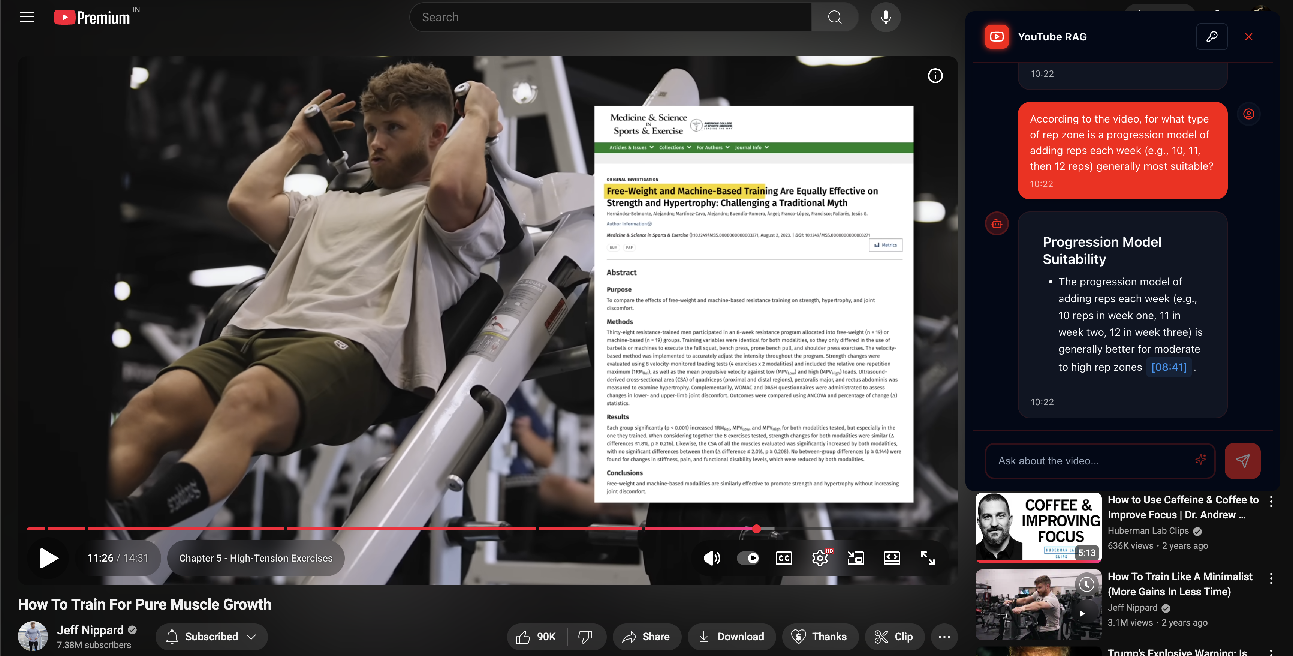Screen dimensions: 1293x656
Task: Switch the video to miniplayer mode
Action: [x=856, y=558]
